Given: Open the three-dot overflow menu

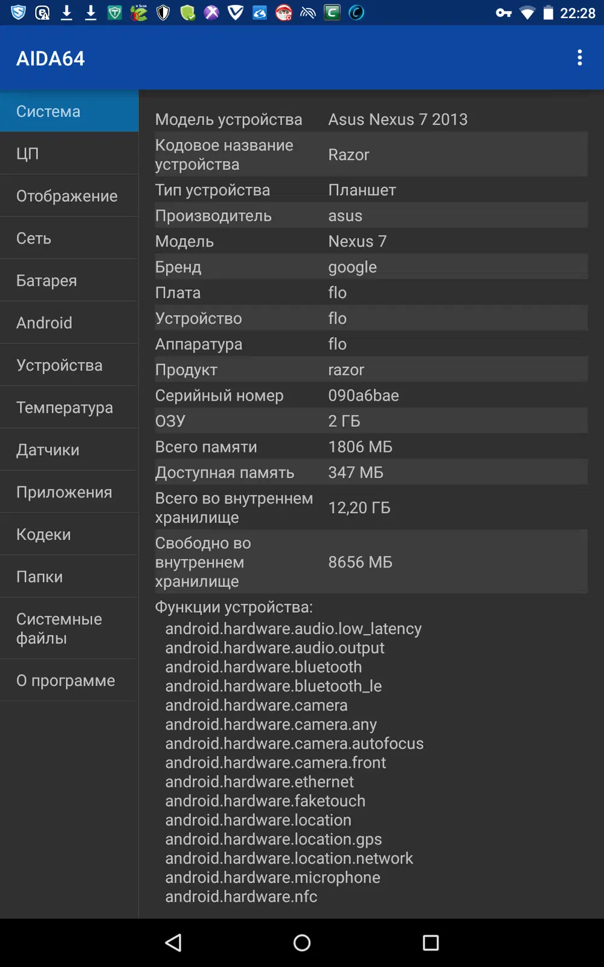Looking at the screenshot, I should click(579, 58).
